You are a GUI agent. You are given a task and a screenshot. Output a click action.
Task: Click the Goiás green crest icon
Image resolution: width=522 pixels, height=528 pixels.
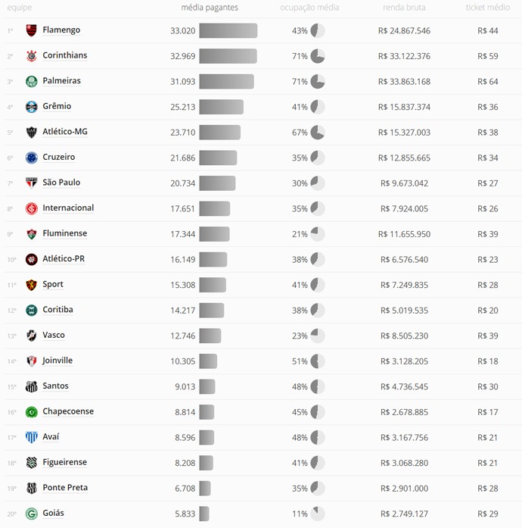32,514
